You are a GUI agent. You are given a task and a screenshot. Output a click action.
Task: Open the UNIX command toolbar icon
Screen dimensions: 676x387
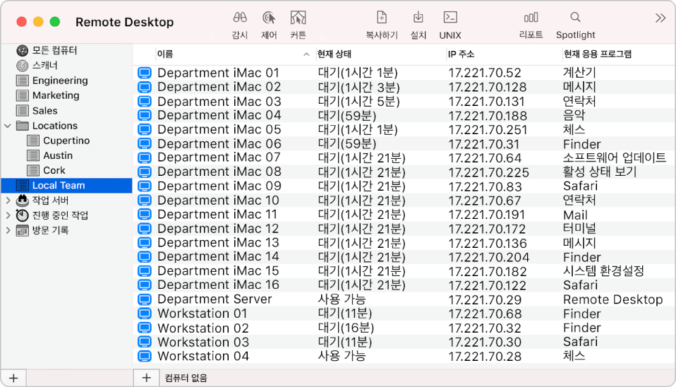pos(449,18)
